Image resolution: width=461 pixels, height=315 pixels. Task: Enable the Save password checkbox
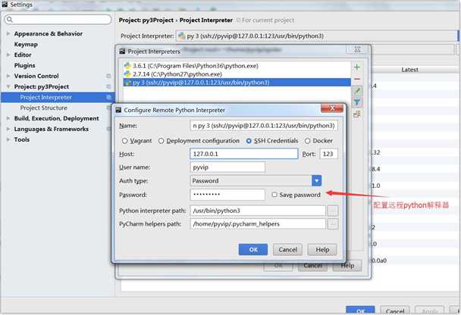click(x=274, y=195)
